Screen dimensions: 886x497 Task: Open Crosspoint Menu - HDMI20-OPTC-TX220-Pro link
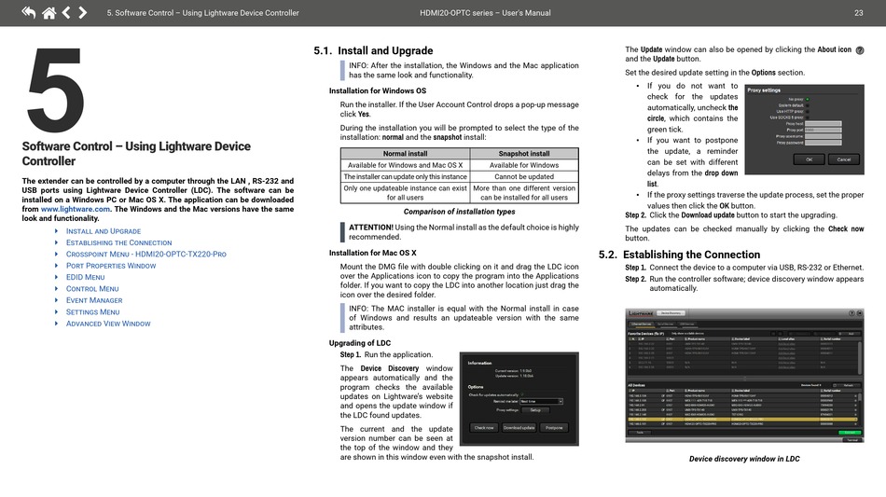[x=145, y=255]
